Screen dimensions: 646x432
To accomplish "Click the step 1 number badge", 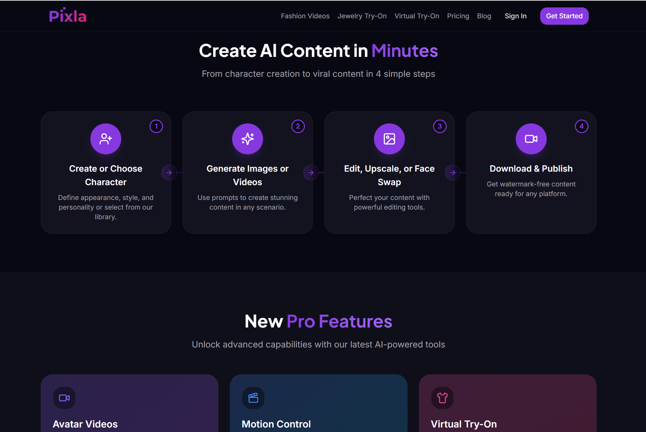I will click(156, 126).
